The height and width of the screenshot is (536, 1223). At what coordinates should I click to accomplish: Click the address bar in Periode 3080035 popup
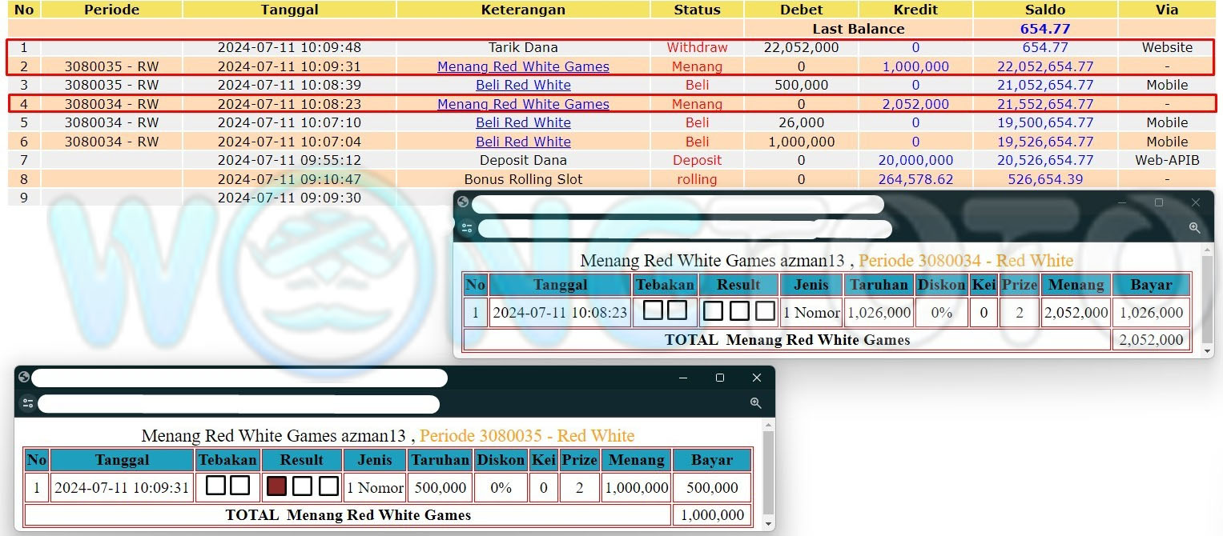coord(239,404)
